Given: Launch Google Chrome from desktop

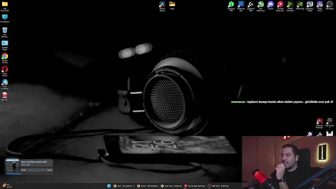Looking at the screenshot, I should 5,58.
